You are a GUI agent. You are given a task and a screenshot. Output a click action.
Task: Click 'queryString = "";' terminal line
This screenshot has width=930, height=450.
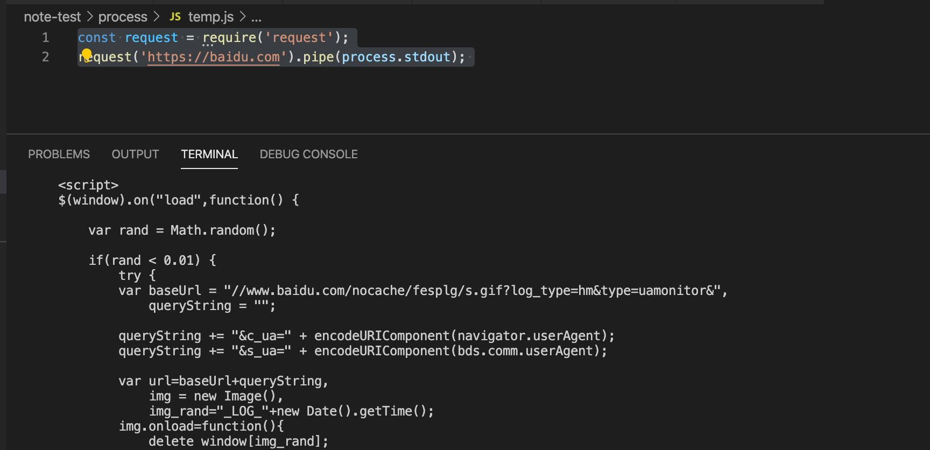[212, 306]
